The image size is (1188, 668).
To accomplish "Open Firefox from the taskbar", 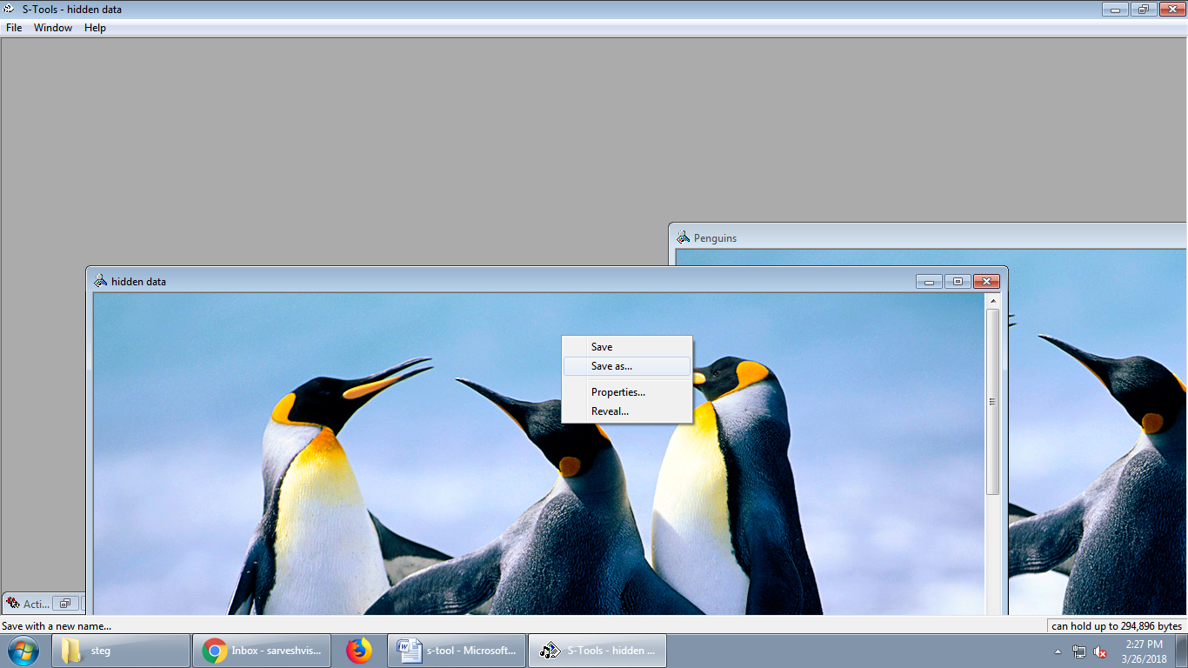I will (358, 651).
